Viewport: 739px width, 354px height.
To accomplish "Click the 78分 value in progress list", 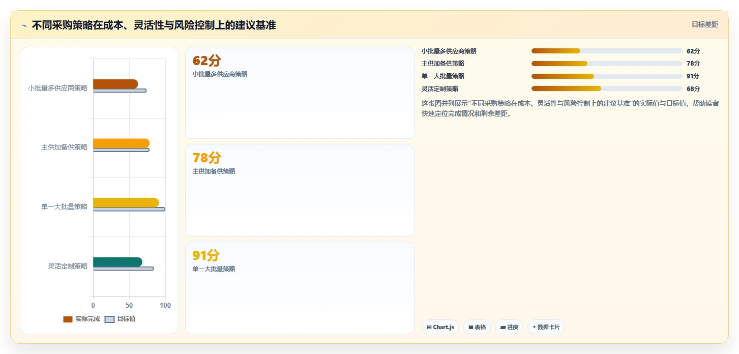I will tap(693, 64).
